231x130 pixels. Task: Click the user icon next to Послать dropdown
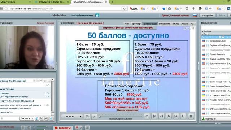37,118
